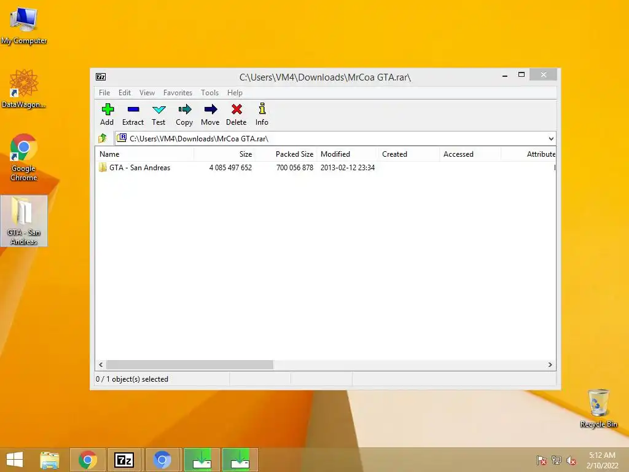Click modified date 2013-02-12 23:34
Viewport: 629px width, 472px height.
click(348, 168)
